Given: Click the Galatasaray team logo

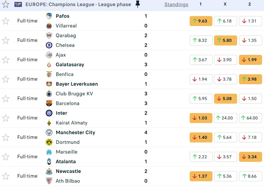Looking at the screenshot, I should click(x=49, y=65).
